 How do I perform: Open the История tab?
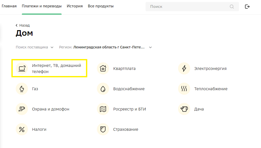pos(75,6)
